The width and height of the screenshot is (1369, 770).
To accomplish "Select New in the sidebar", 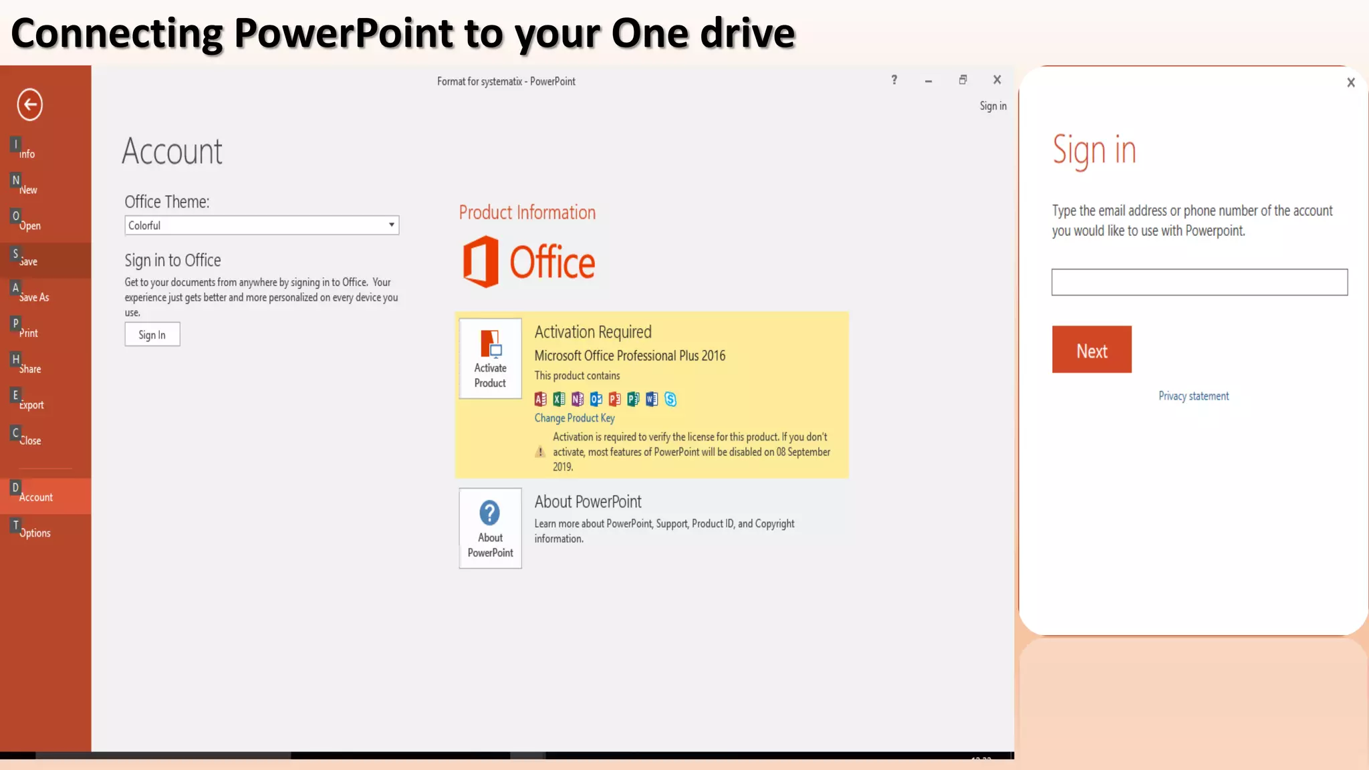I will click(x=45, y=189).
